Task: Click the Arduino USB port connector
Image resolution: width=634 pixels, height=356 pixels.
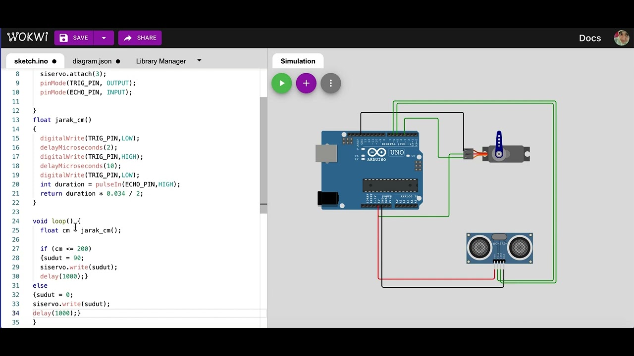Action: pyautogui.click(x=326, y=153)
